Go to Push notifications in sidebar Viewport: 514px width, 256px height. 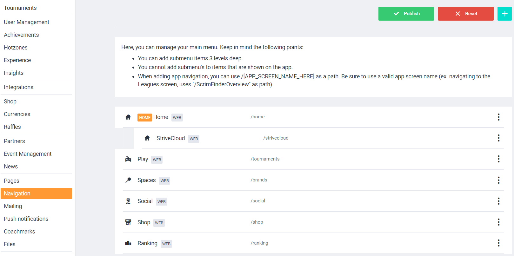pyautogui.click(x=26, y=219)
